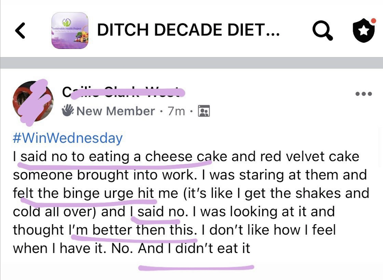Tap the line 'someone brought into work'

[190, 175]
